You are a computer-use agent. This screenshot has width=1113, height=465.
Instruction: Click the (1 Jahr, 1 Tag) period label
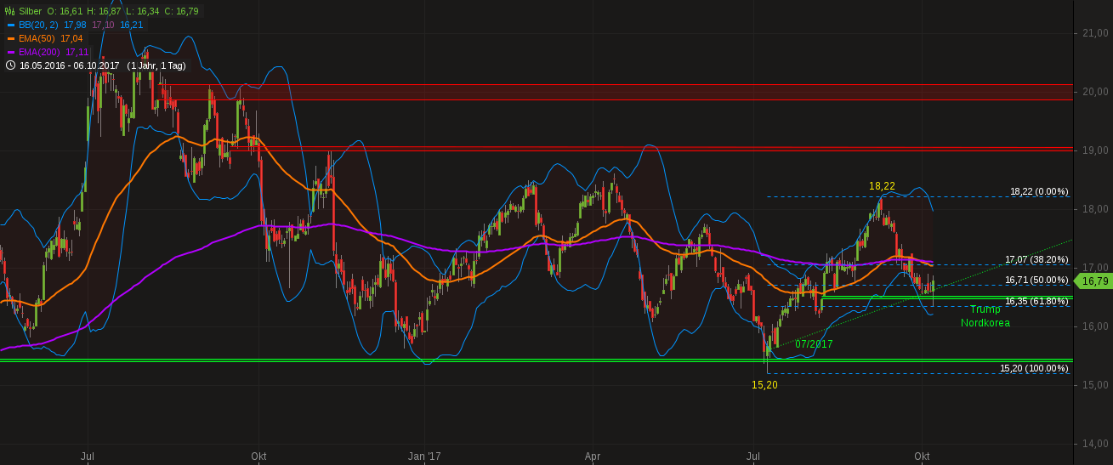pyautogui.click(x=157, y=65)
